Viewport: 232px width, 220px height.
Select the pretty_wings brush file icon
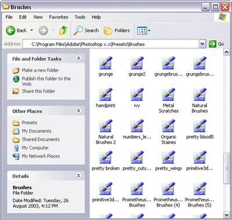tap(168, 157)
